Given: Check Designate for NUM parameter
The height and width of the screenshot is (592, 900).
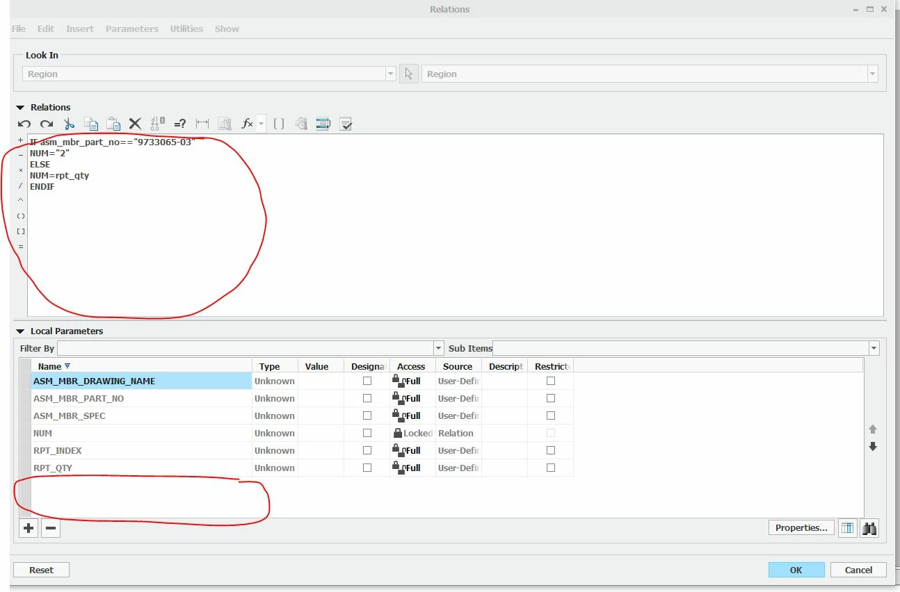Looking at the screenshot, I should click(367, 433).
